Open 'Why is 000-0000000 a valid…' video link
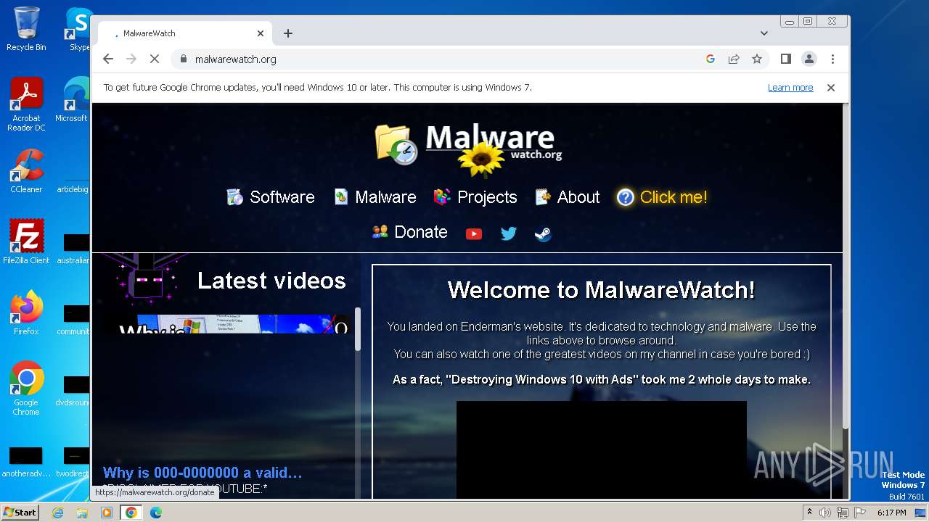Screen dimensions: 929x522 [202, 473]
